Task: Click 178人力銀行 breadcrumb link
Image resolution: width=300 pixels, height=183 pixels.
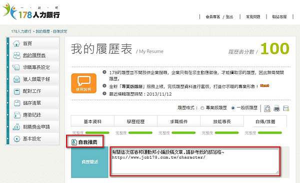Action: tap(21, 31)
